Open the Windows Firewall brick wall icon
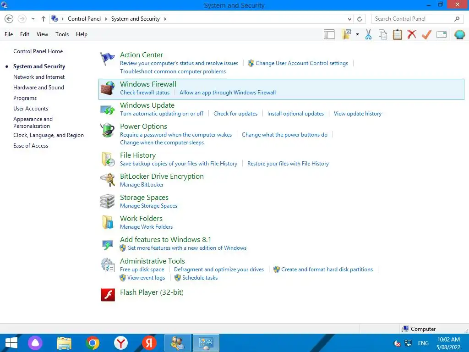Image resolution: width=469 pixels, height=352 pixels. tap(107, 88)
